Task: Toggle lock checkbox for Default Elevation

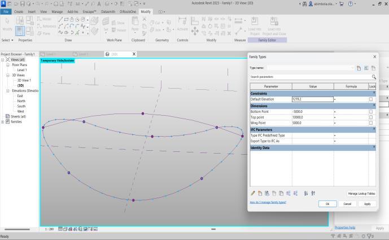Action: click(x=371, y=99)
